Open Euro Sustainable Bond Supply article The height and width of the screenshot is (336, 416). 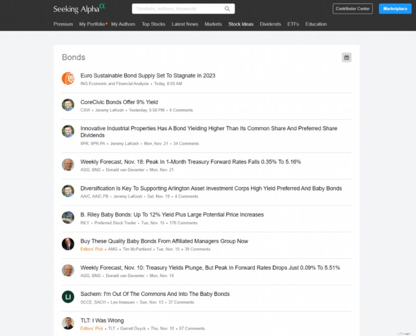[148, 76]
